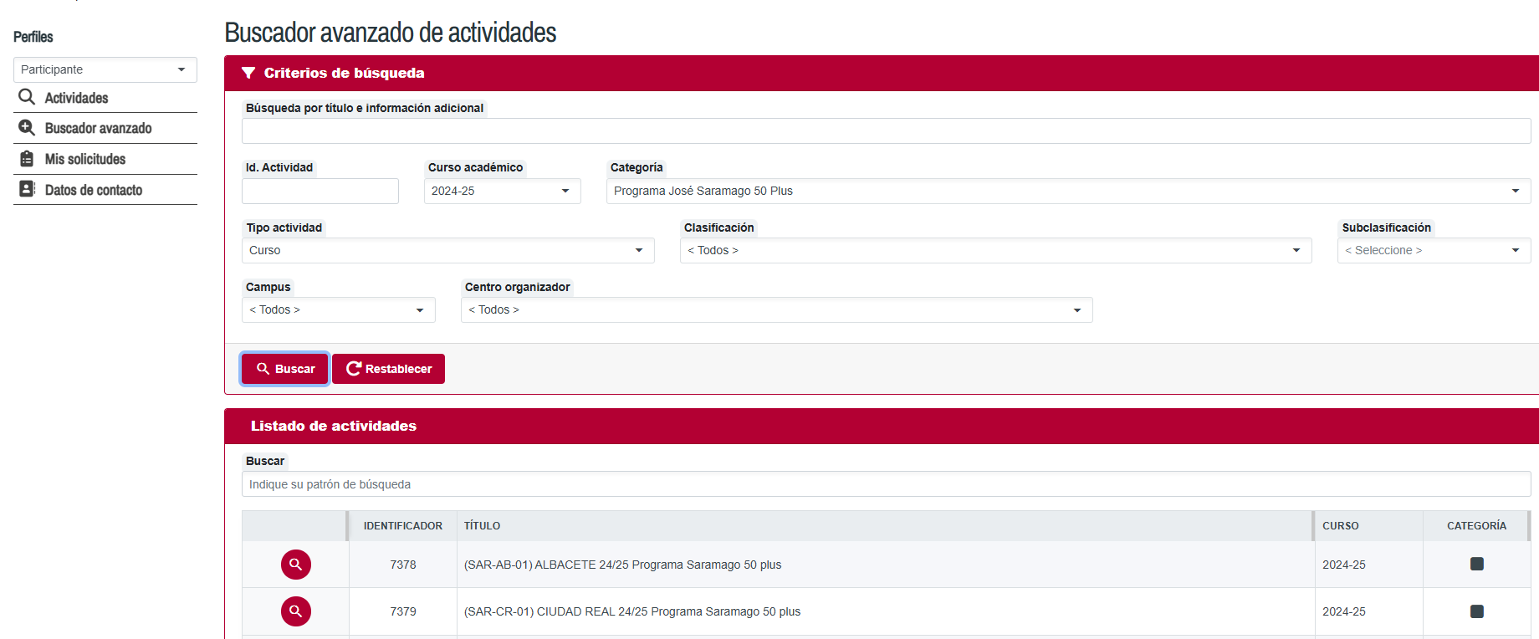Click identifier cell 7379

[403, 611]
